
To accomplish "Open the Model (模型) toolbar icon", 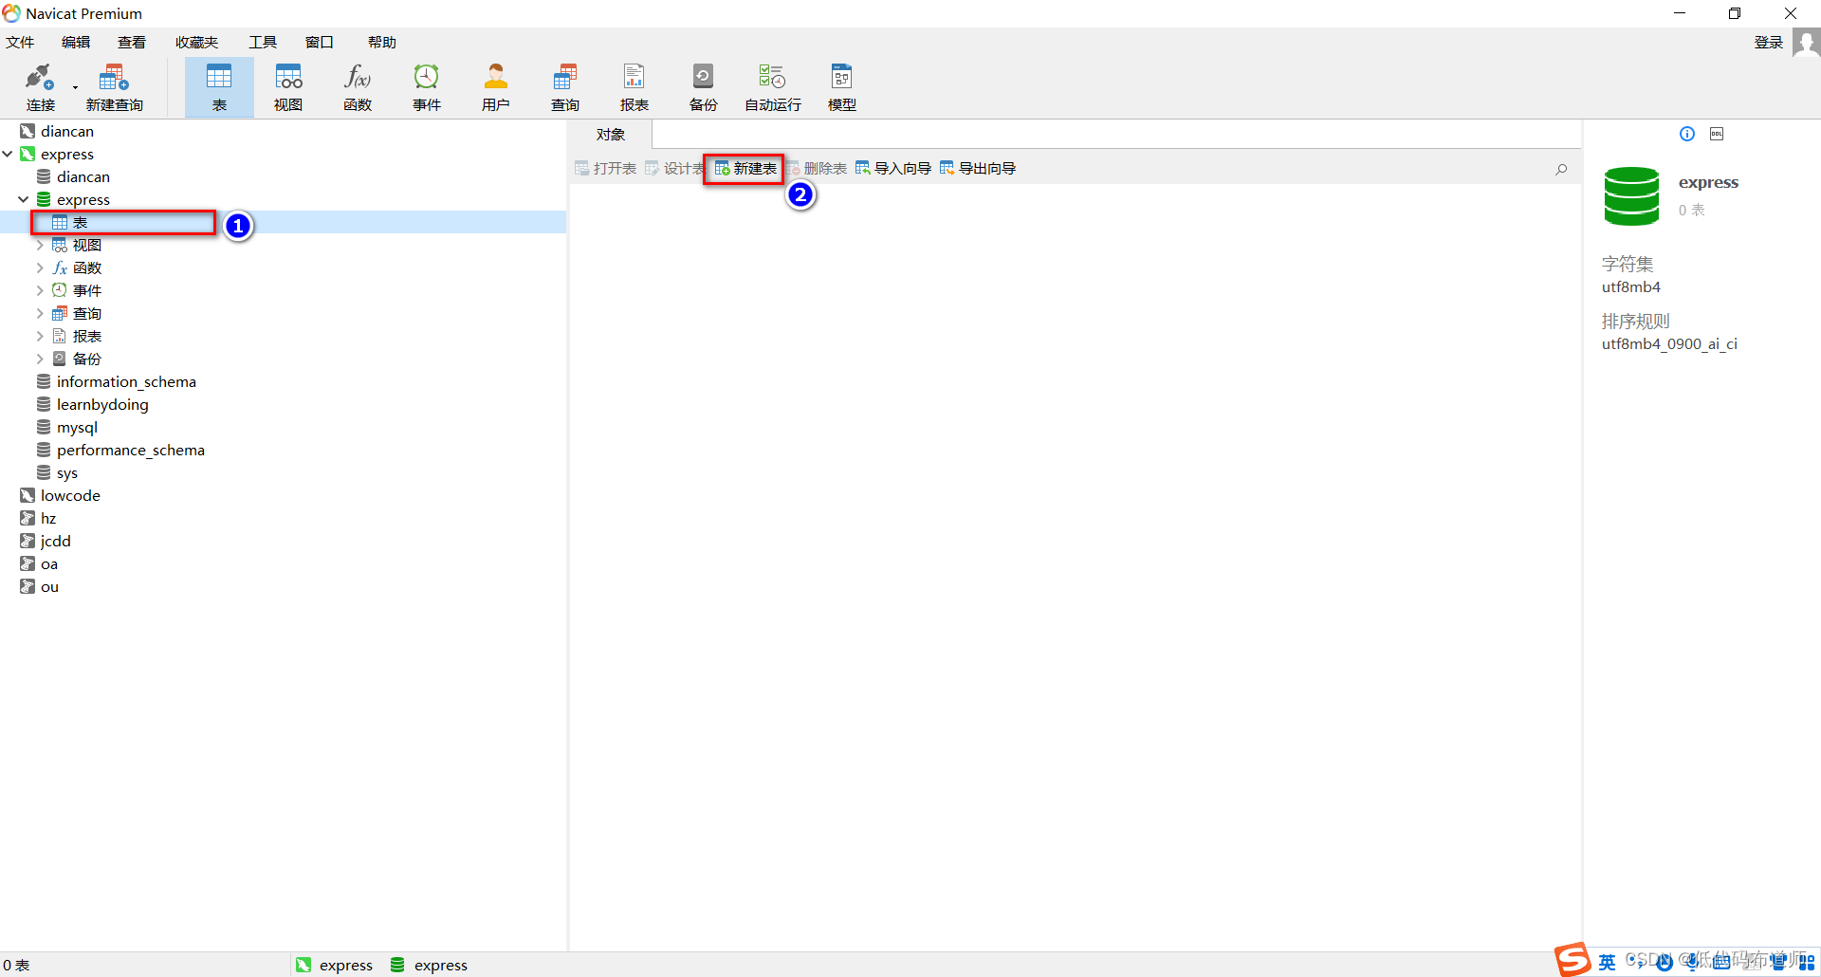I will (842, 87).
